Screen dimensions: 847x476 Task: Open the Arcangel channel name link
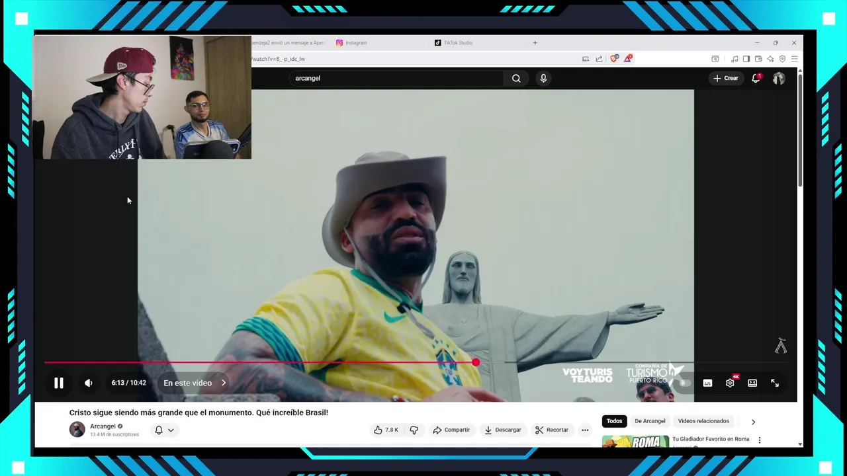(103, 426)
